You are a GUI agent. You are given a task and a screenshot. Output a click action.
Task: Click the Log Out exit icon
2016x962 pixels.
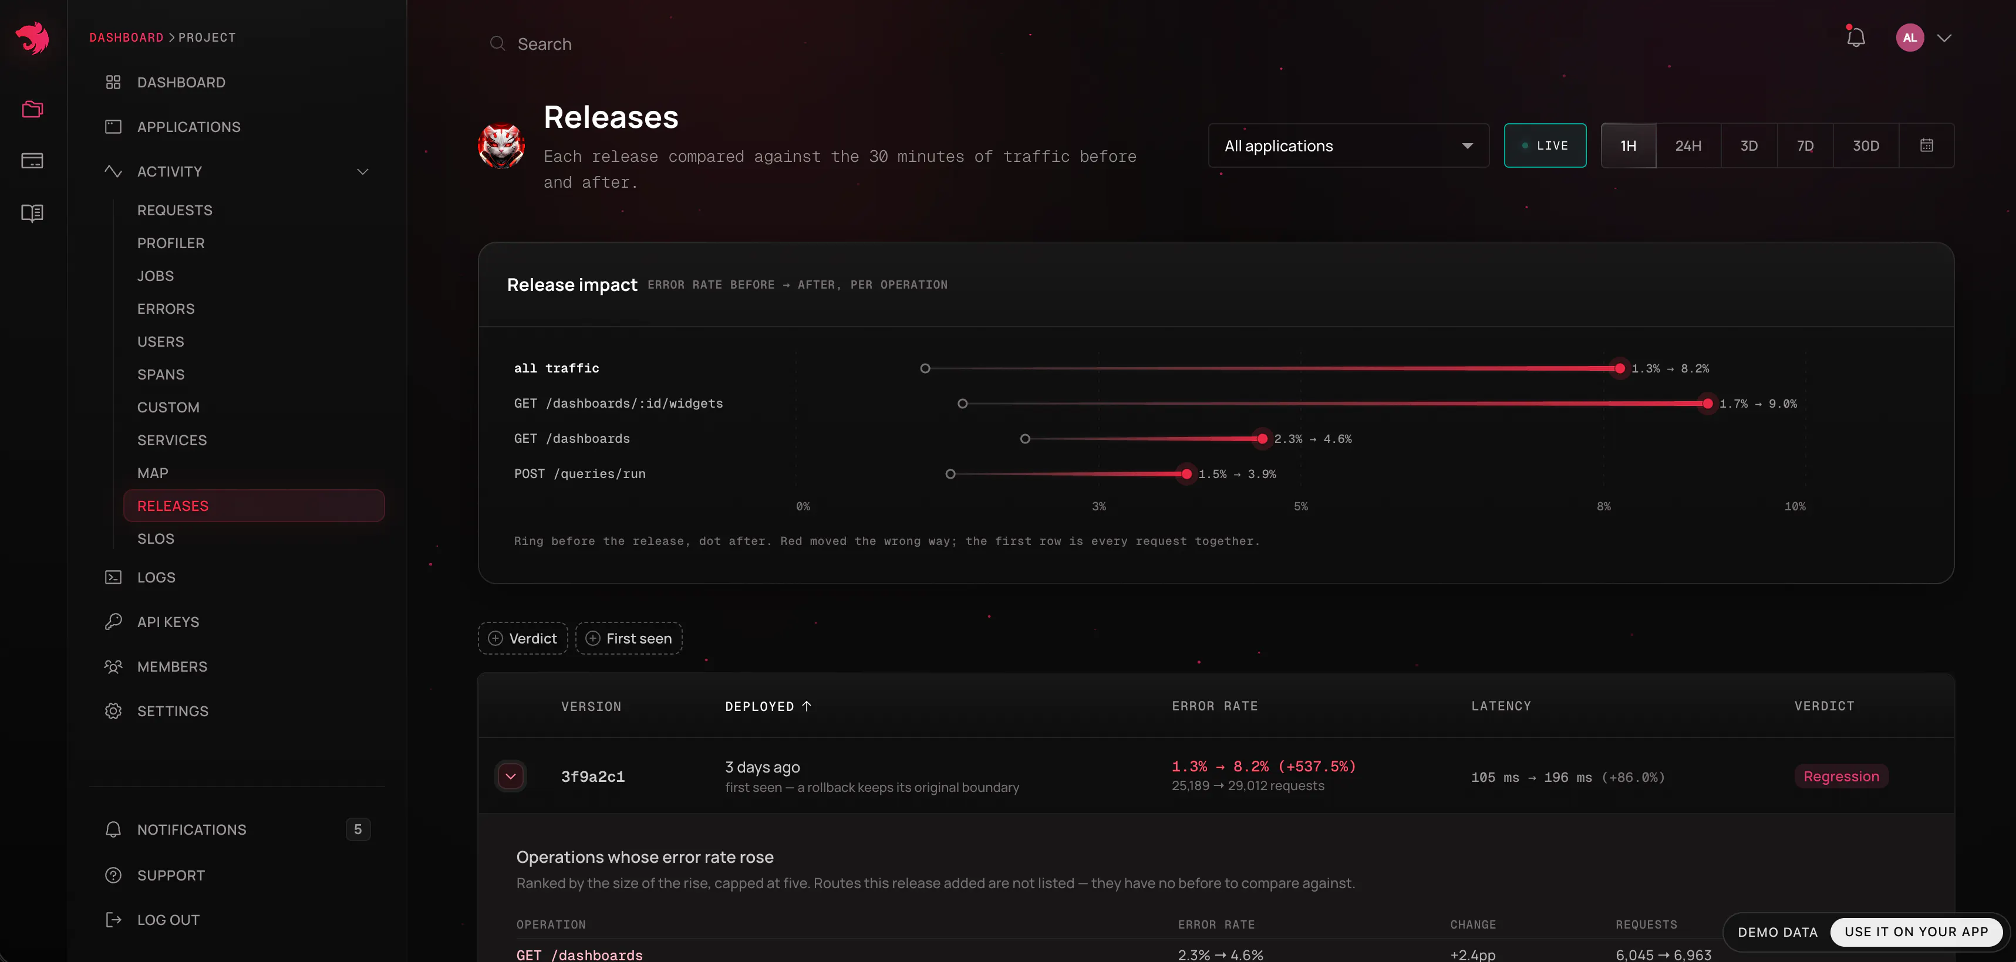tap(113, 920)
